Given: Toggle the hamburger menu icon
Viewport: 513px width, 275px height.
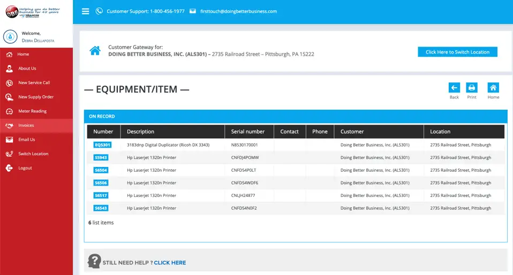Looking at the screenshot, I should 85,11.
